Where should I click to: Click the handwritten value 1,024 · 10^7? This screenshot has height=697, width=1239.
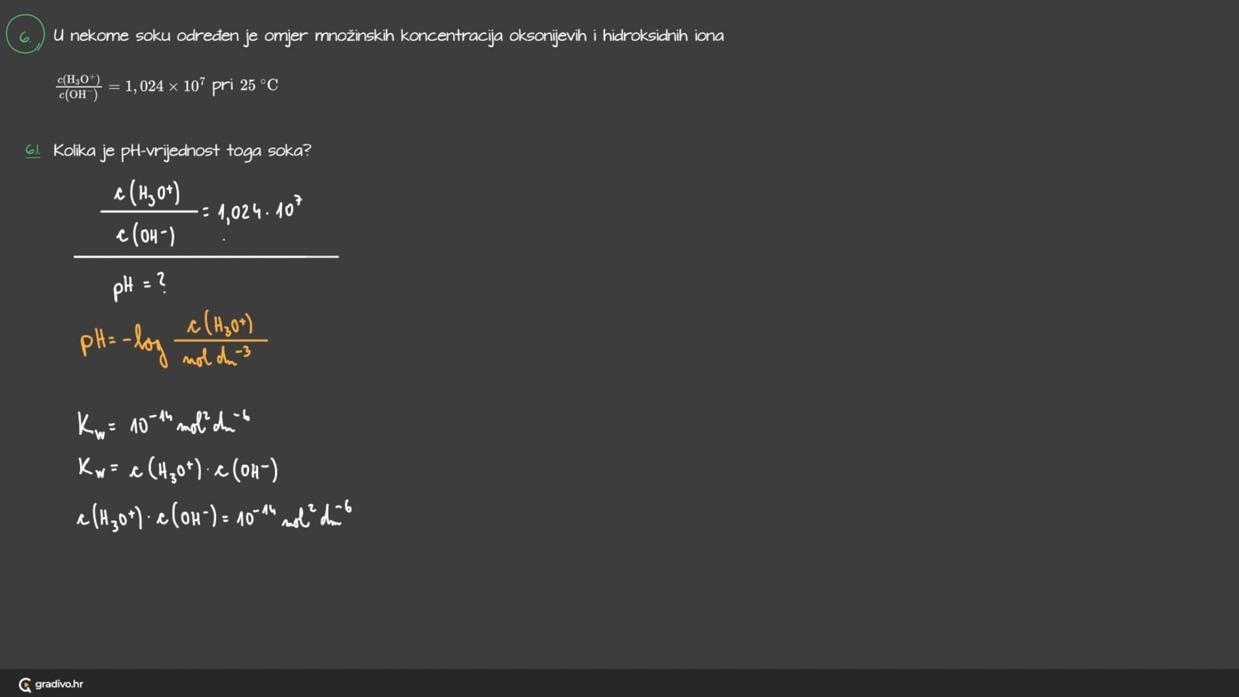coord(259,210)
